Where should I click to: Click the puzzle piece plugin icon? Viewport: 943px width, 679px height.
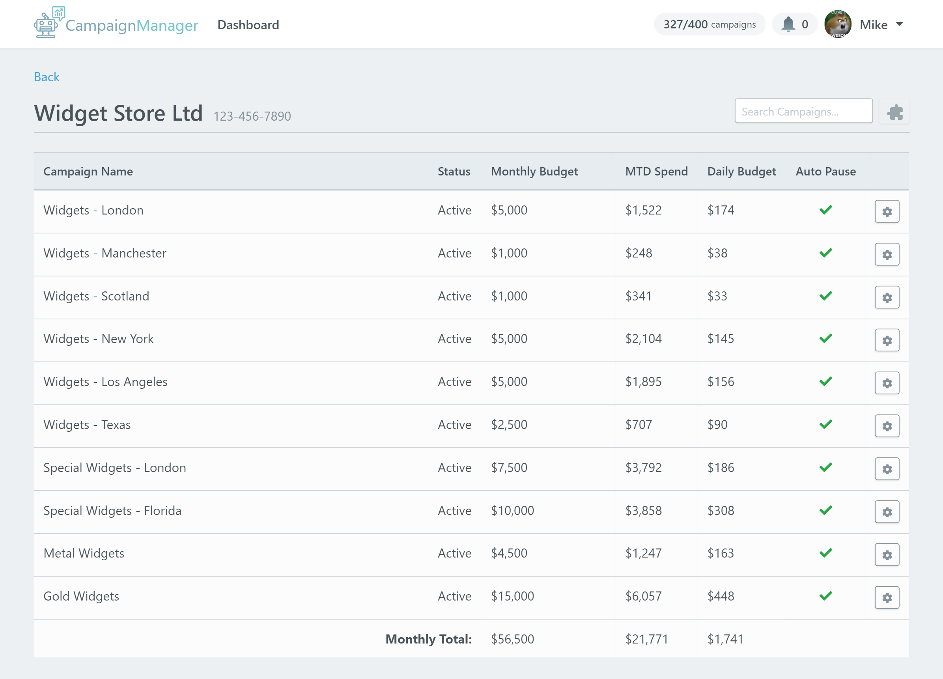[x=895, y=112]
